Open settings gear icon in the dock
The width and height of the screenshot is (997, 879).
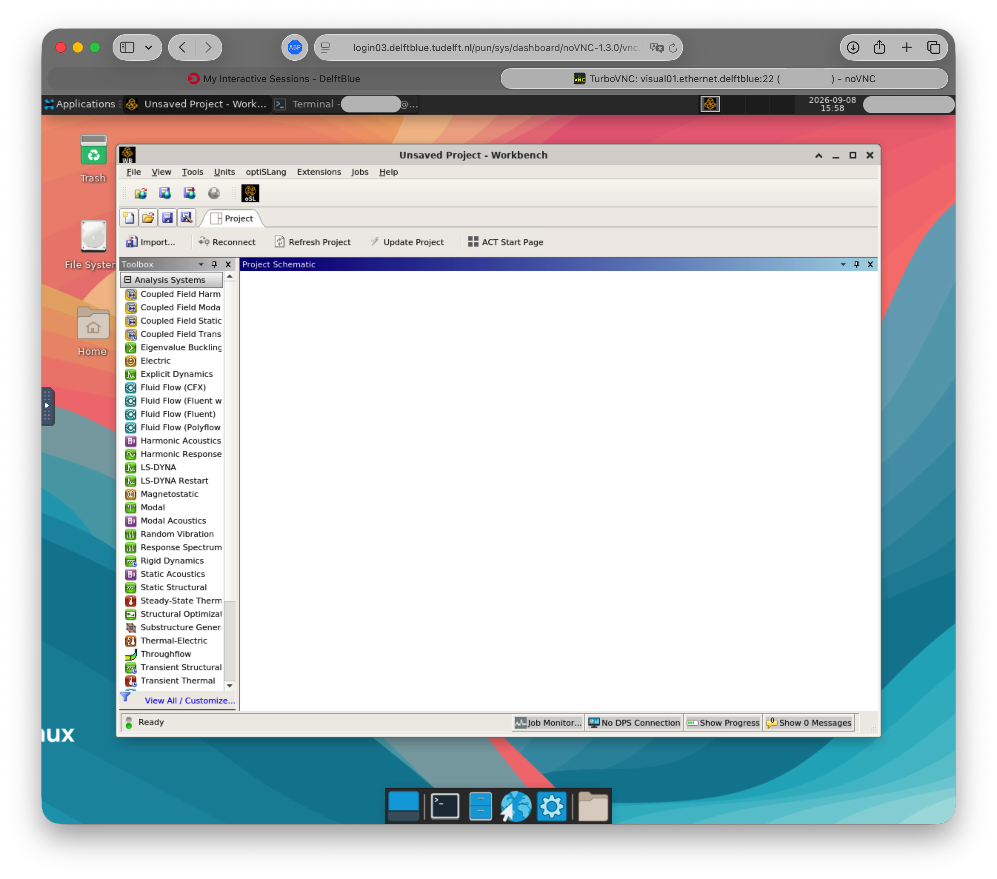552,806
